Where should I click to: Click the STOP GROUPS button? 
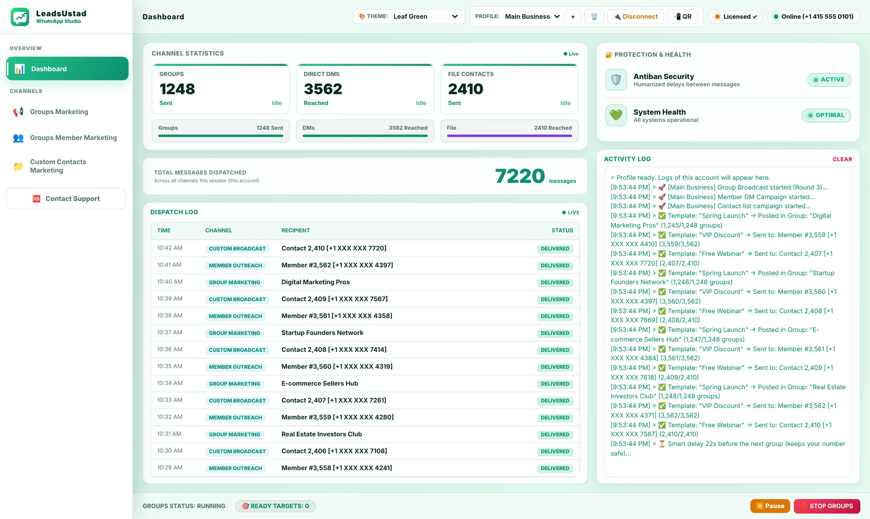tap(827, 506)
